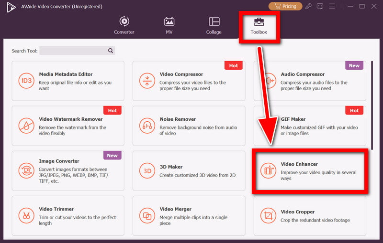Click the Image Converter icon

click(x=26, y=171)
